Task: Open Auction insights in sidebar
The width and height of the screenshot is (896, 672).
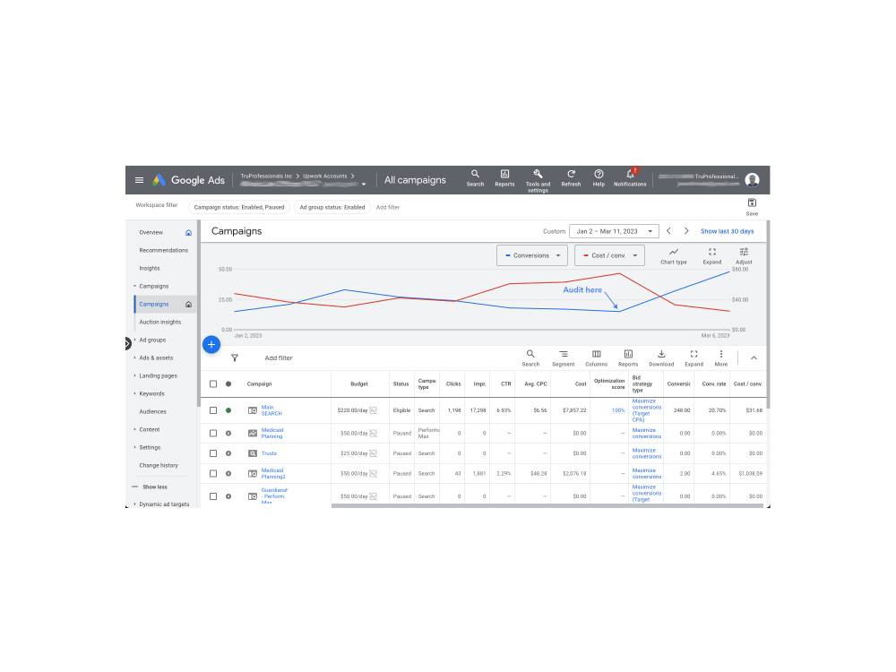Action: click(x=160, y=322)
